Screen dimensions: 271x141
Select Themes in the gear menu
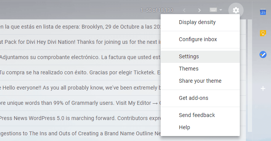coord(200,69)
